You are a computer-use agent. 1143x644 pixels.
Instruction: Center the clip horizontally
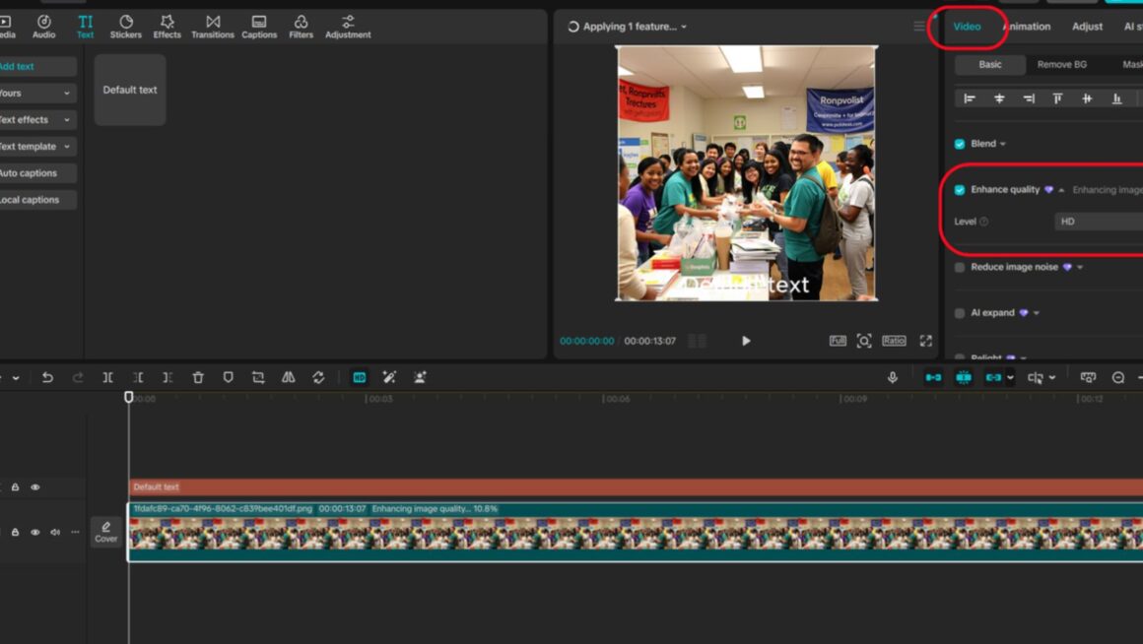999,98
